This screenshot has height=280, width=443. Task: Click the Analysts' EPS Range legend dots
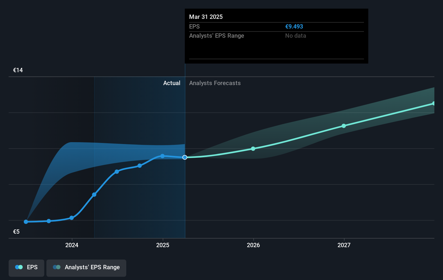57,267
